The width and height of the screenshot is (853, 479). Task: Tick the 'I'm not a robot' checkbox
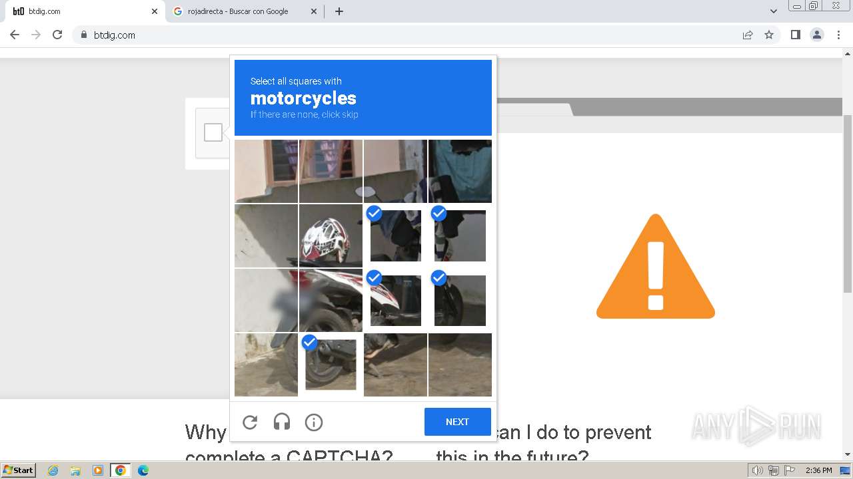click(213, 132)
